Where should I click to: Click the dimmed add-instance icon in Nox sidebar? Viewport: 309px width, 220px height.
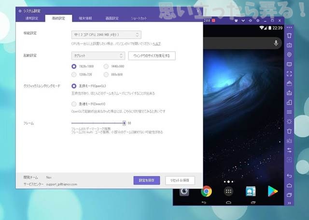pyautogui.click(x=289, y=160)
